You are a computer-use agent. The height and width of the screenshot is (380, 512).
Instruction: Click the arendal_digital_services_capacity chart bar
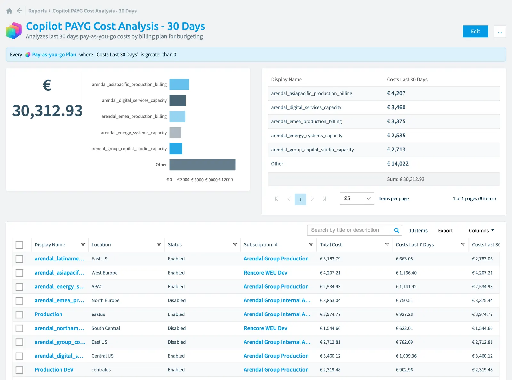coord(178,100)
